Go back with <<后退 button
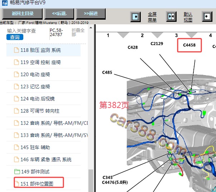The width and height of the screenshot is (216, 192). coord(59,14)
